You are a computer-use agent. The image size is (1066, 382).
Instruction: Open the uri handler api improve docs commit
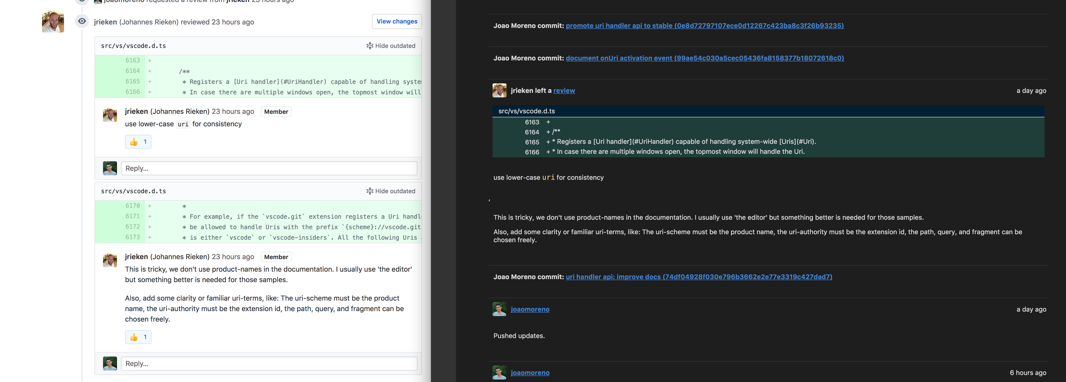pyautogui.click(x=698, y=277)
